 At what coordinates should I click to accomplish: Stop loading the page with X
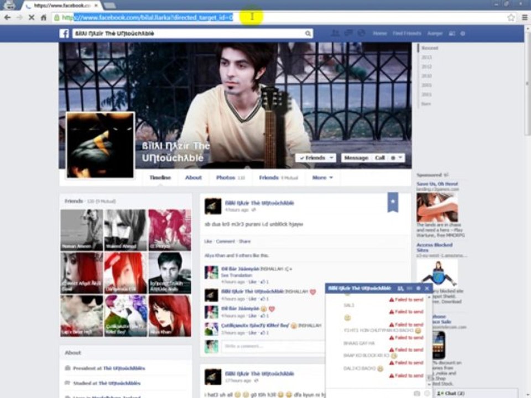(x=32, y=17)
